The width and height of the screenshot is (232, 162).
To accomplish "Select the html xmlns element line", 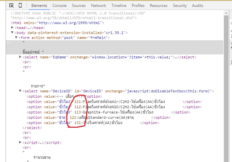I will [57, 23].
